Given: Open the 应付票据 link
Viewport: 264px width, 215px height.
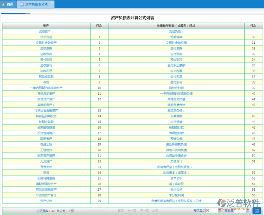Looking at the screenshot, I should pos(176,48).
